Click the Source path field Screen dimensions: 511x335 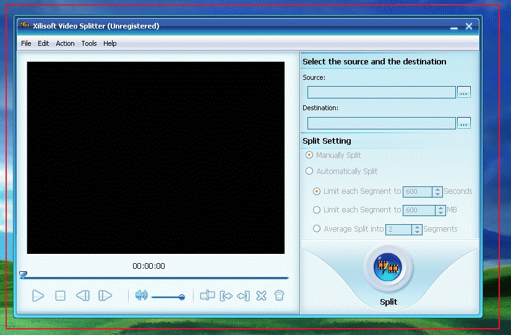click(381, 92)
